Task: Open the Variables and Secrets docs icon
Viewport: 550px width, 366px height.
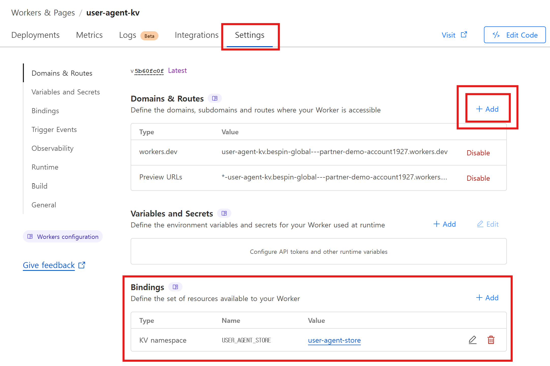Action: pos(224,213)
